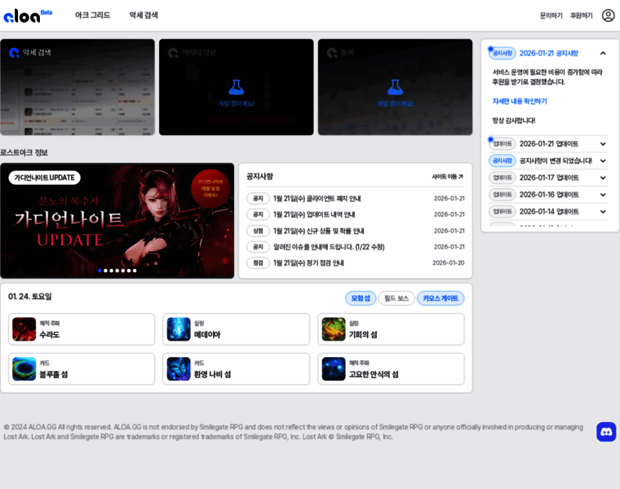Click the 01. 24. 토요일 date heading
Image resolution: width=620 pixels, height=489 pixels.
tap(30, 297)
